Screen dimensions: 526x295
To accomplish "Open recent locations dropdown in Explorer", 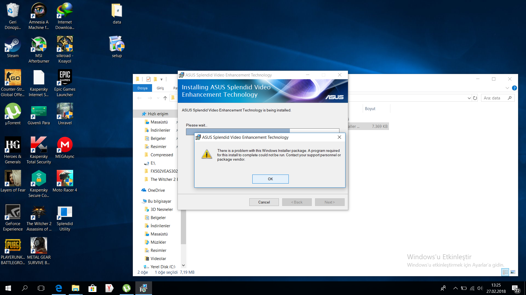I will [x=158, y=98].
